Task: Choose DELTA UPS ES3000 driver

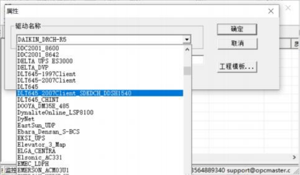Action: click(x=100, y=61)
